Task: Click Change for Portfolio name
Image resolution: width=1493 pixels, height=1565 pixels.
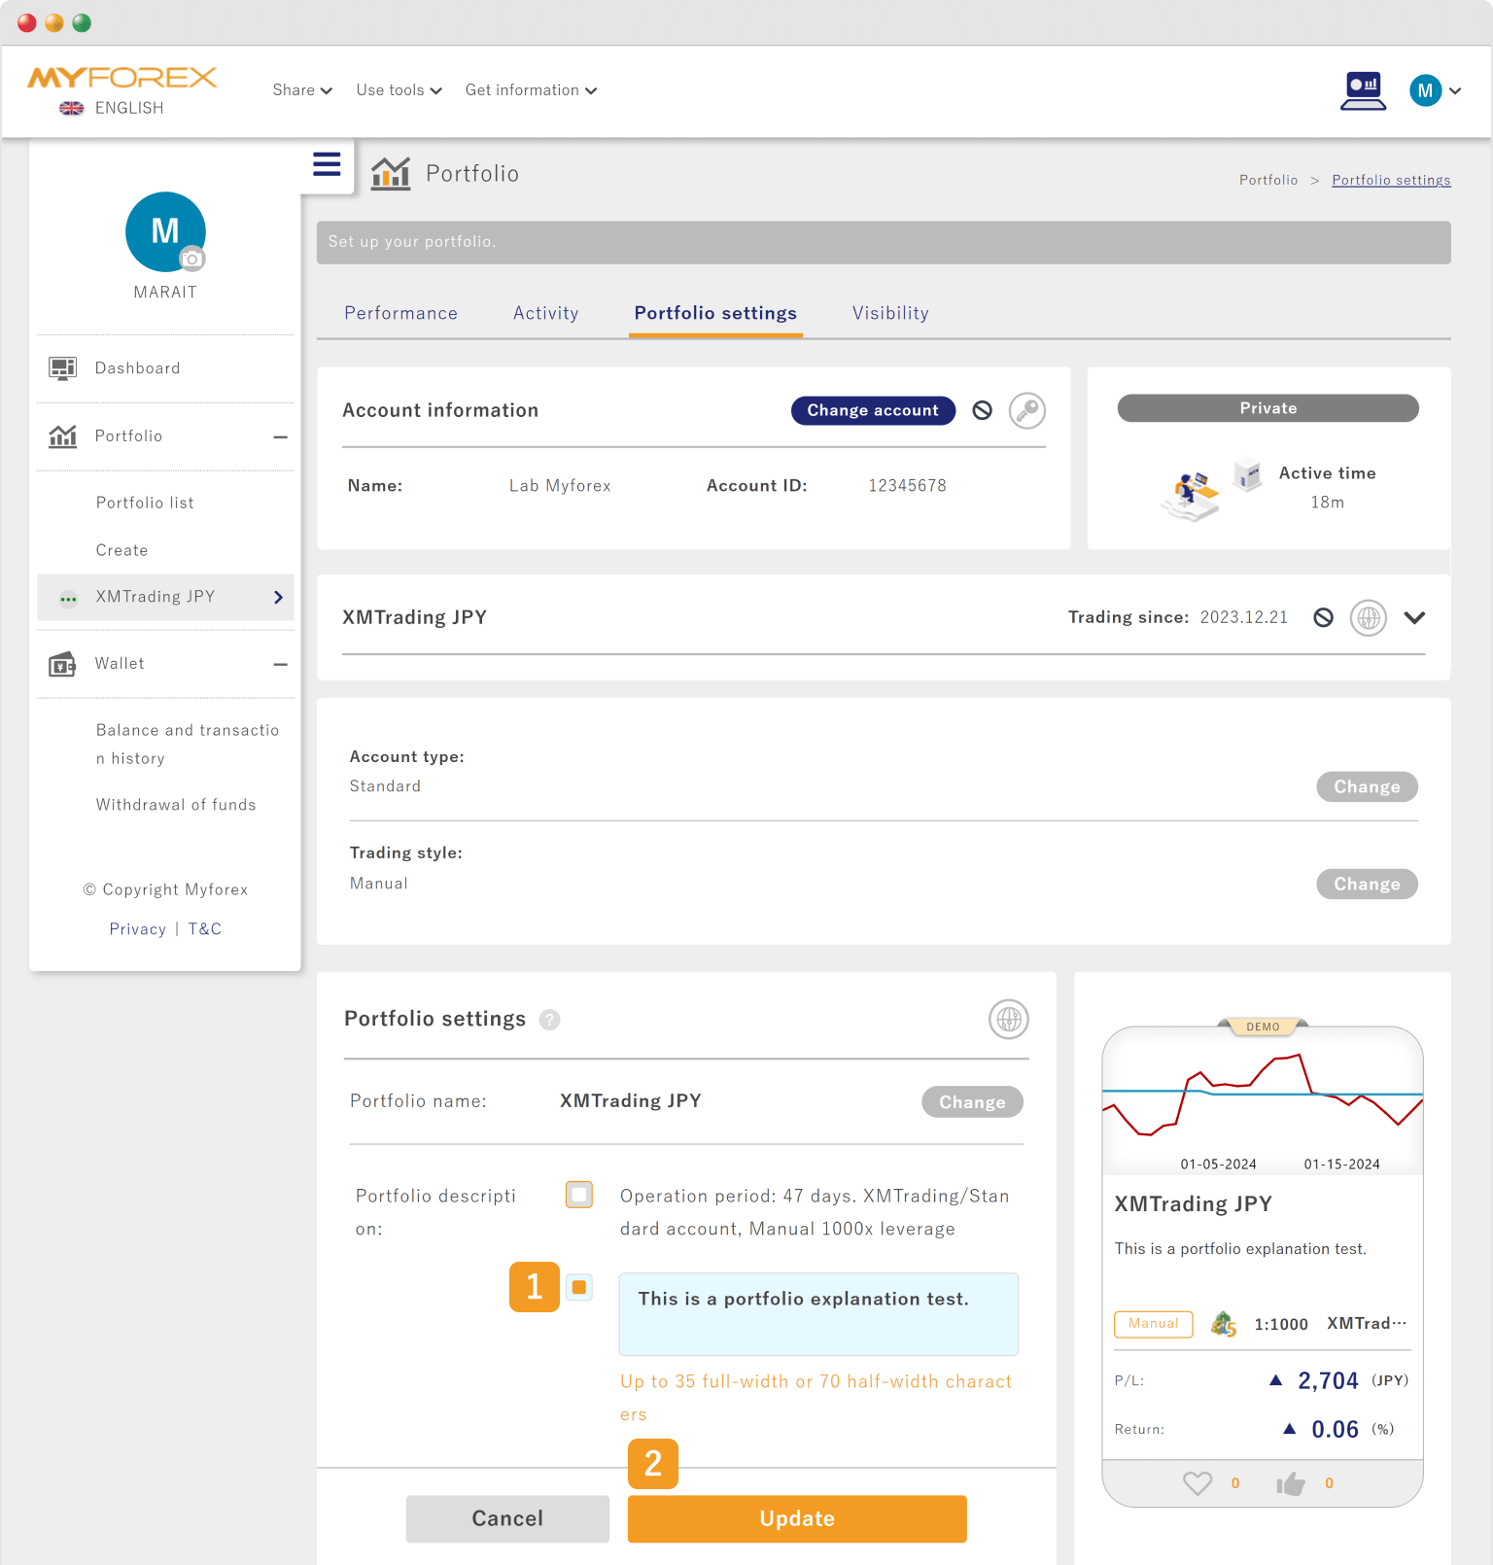Action: pos(972,1101)
